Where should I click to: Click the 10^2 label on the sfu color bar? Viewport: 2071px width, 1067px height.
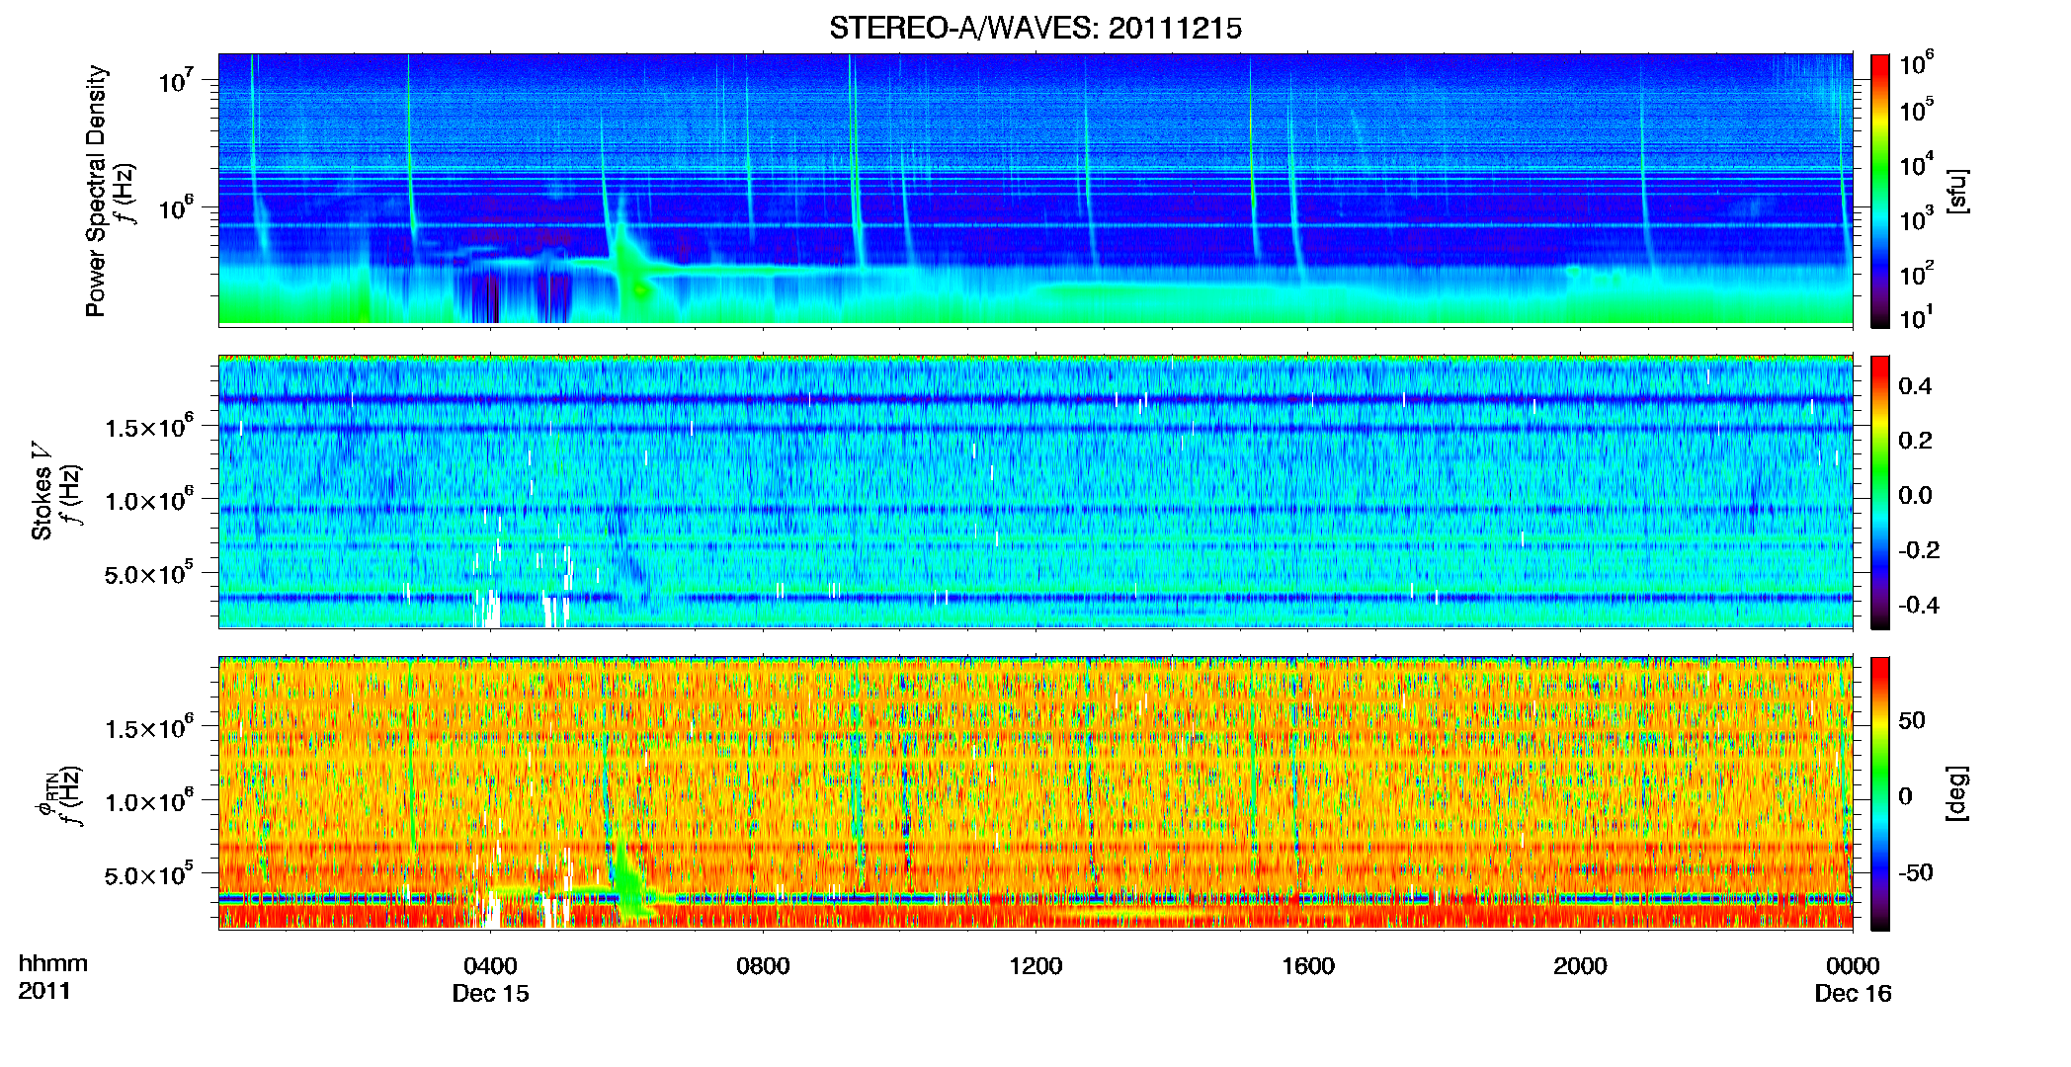[1917, 275]
